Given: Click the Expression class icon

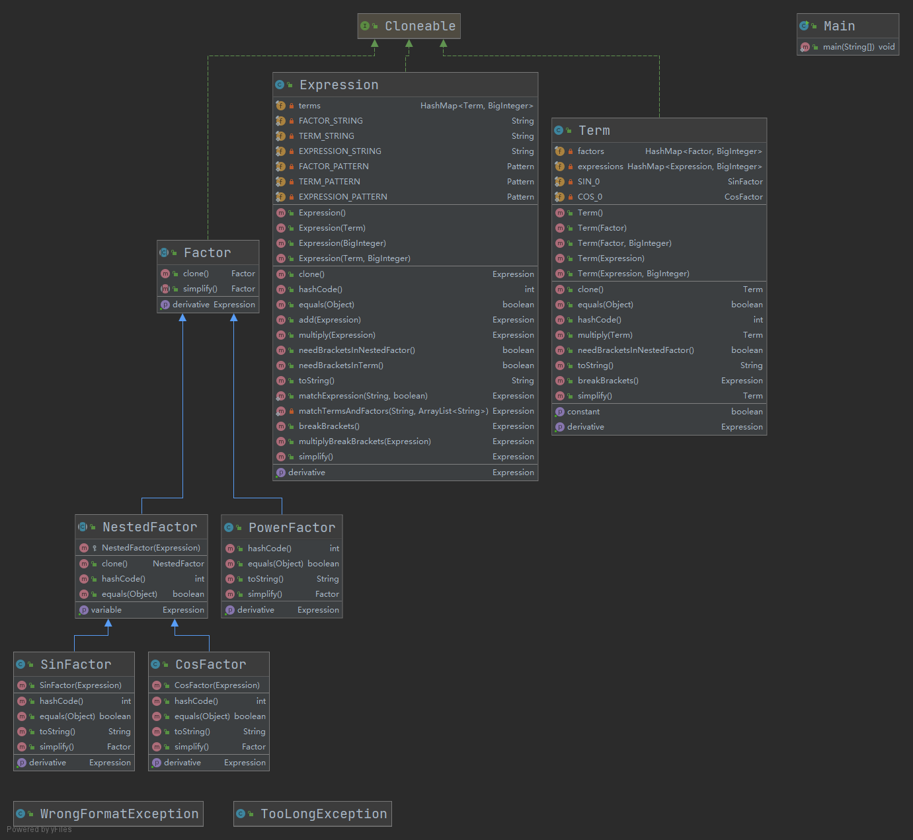Looking at the screenshot, I should (x=280, y=85).
